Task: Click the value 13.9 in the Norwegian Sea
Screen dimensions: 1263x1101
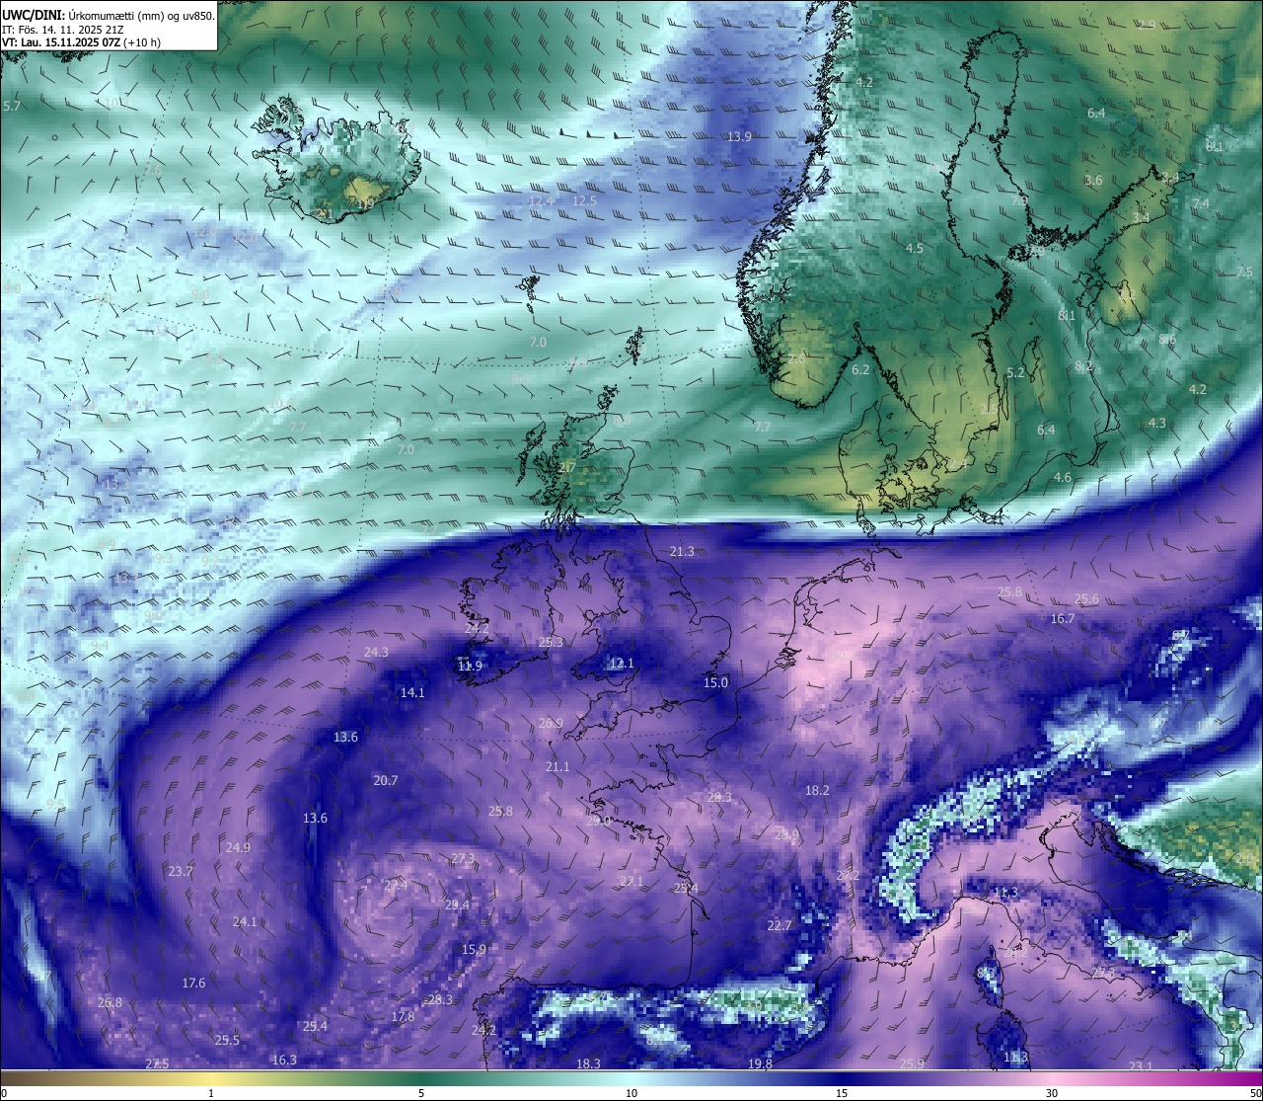Action: point(739,136)
